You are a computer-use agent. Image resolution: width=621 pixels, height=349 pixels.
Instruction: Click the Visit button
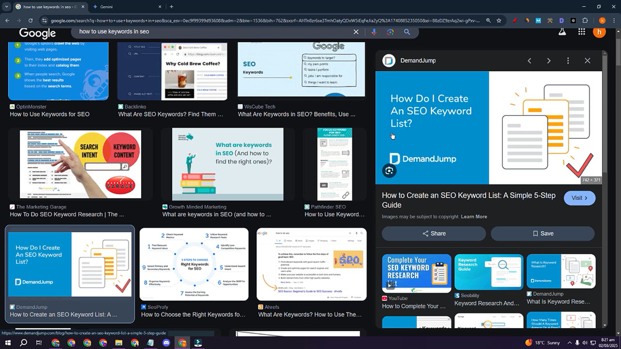pyautogui.click(x=579, y=198)
